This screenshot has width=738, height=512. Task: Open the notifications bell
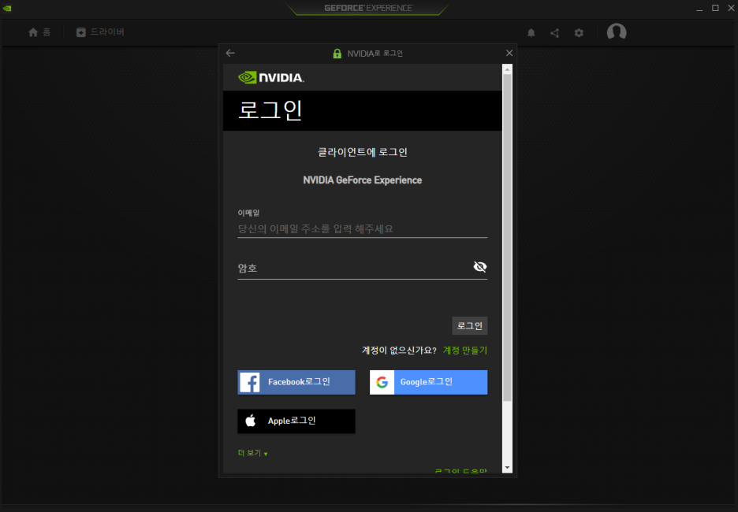(x=531, y=32)
